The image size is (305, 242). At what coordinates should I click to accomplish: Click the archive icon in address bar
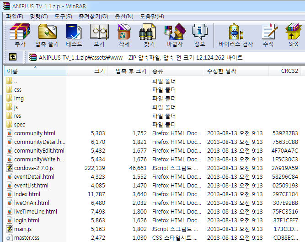[x=33, y=58]
